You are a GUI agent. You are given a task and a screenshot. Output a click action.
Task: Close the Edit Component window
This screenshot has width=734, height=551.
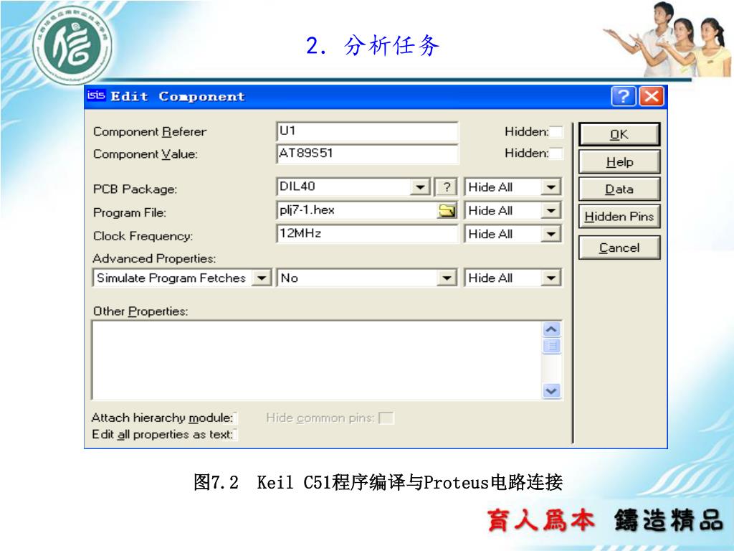pos(652,96)
